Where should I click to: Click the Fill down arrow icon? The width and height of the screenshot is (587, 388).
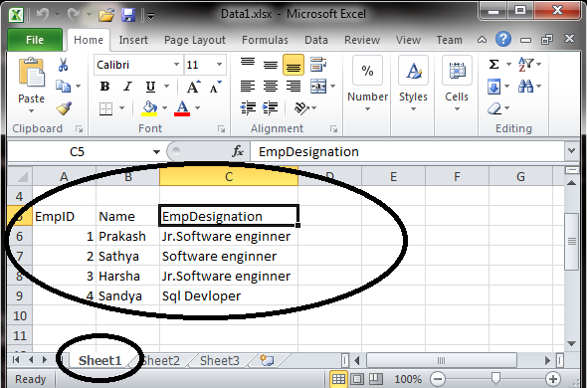coord(494,87)
